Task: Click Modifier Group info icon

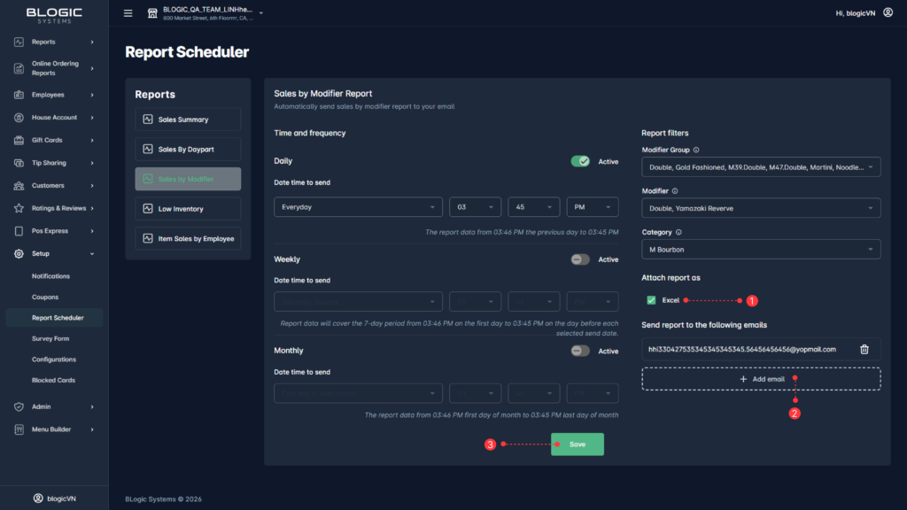Action: (x=696, y=150)
